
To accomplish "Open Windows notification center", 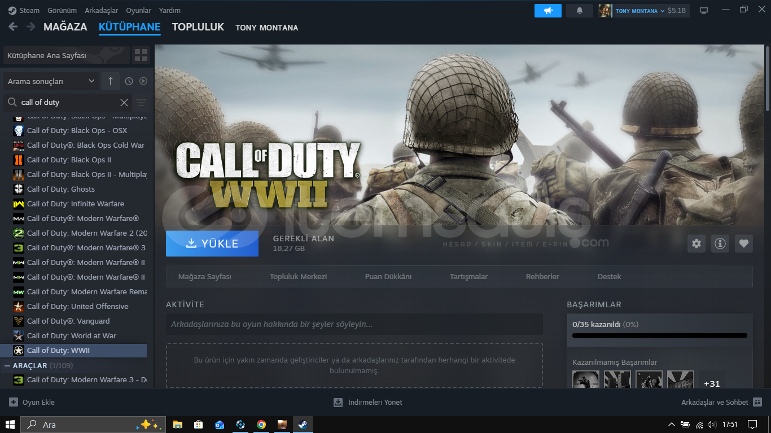I will point(752,425).
